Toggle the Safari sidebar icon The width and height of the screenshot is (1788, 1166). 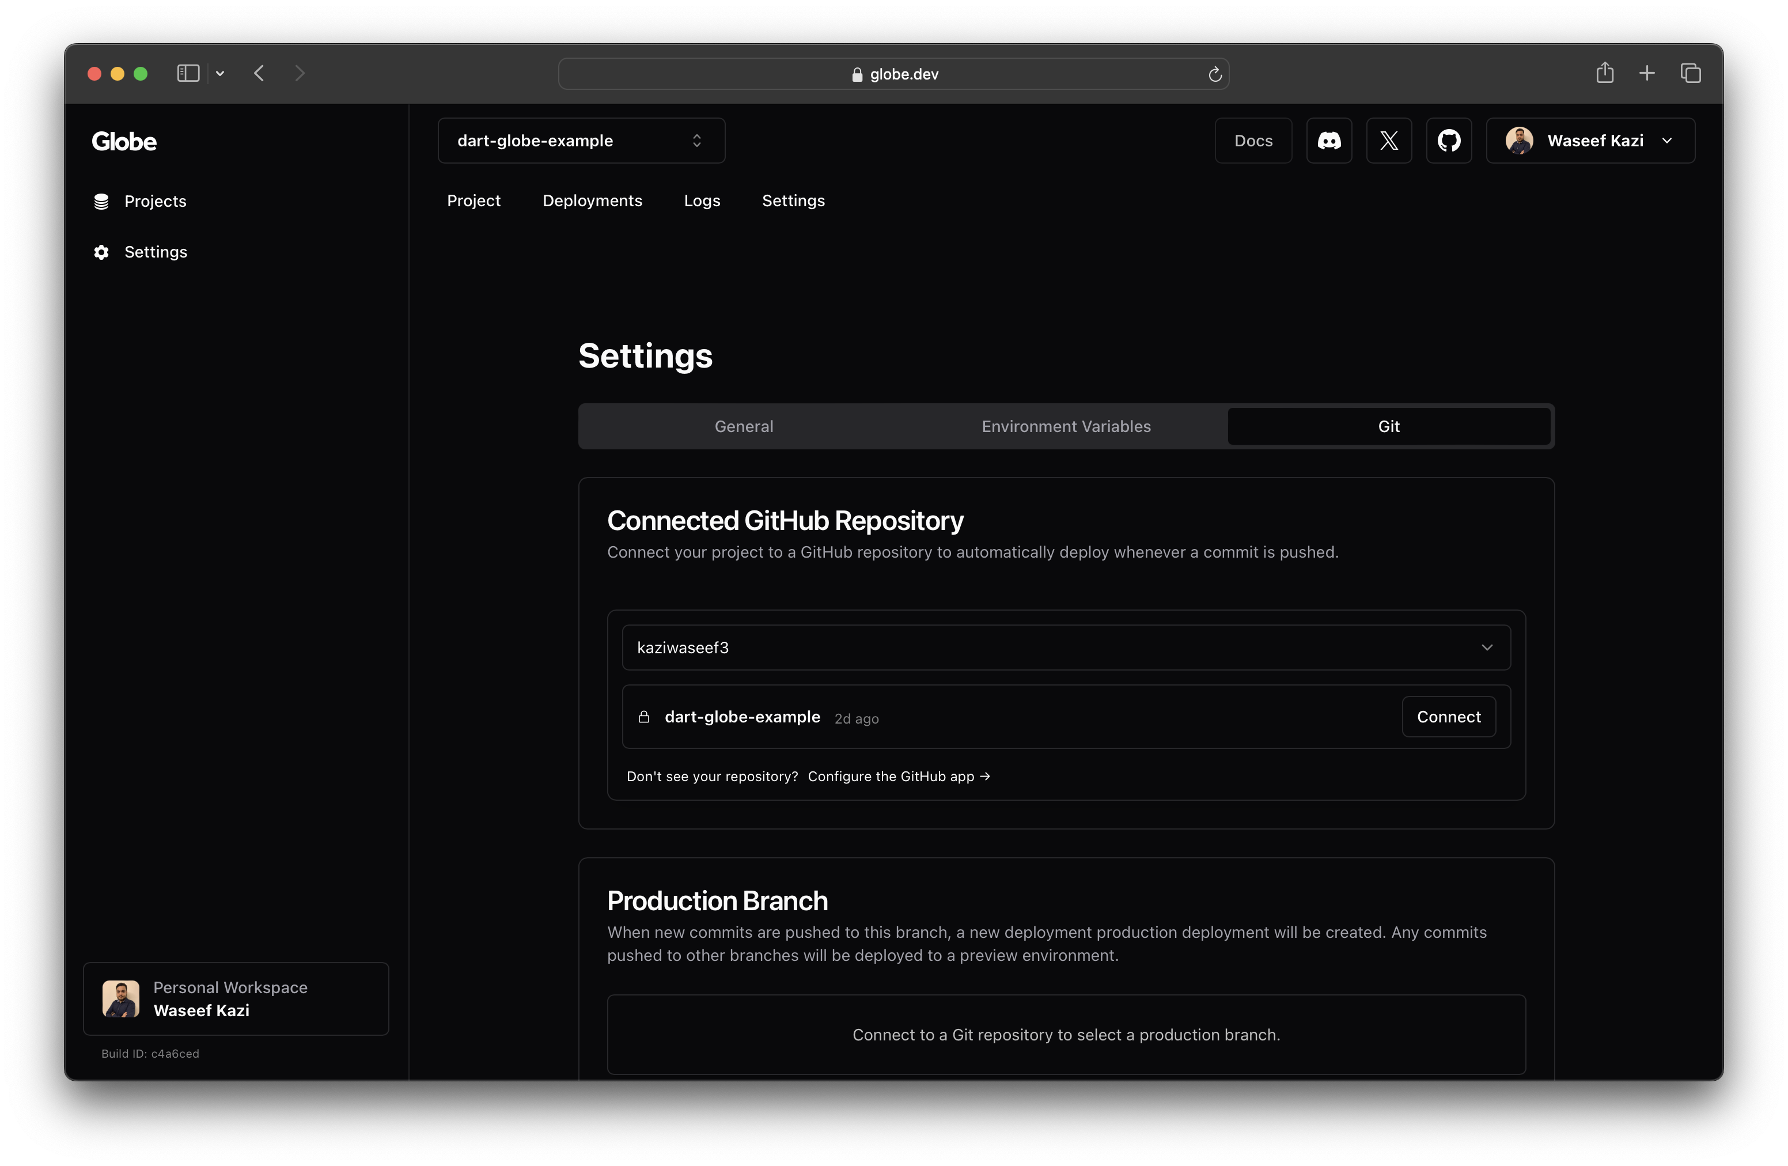pos(188,73)
